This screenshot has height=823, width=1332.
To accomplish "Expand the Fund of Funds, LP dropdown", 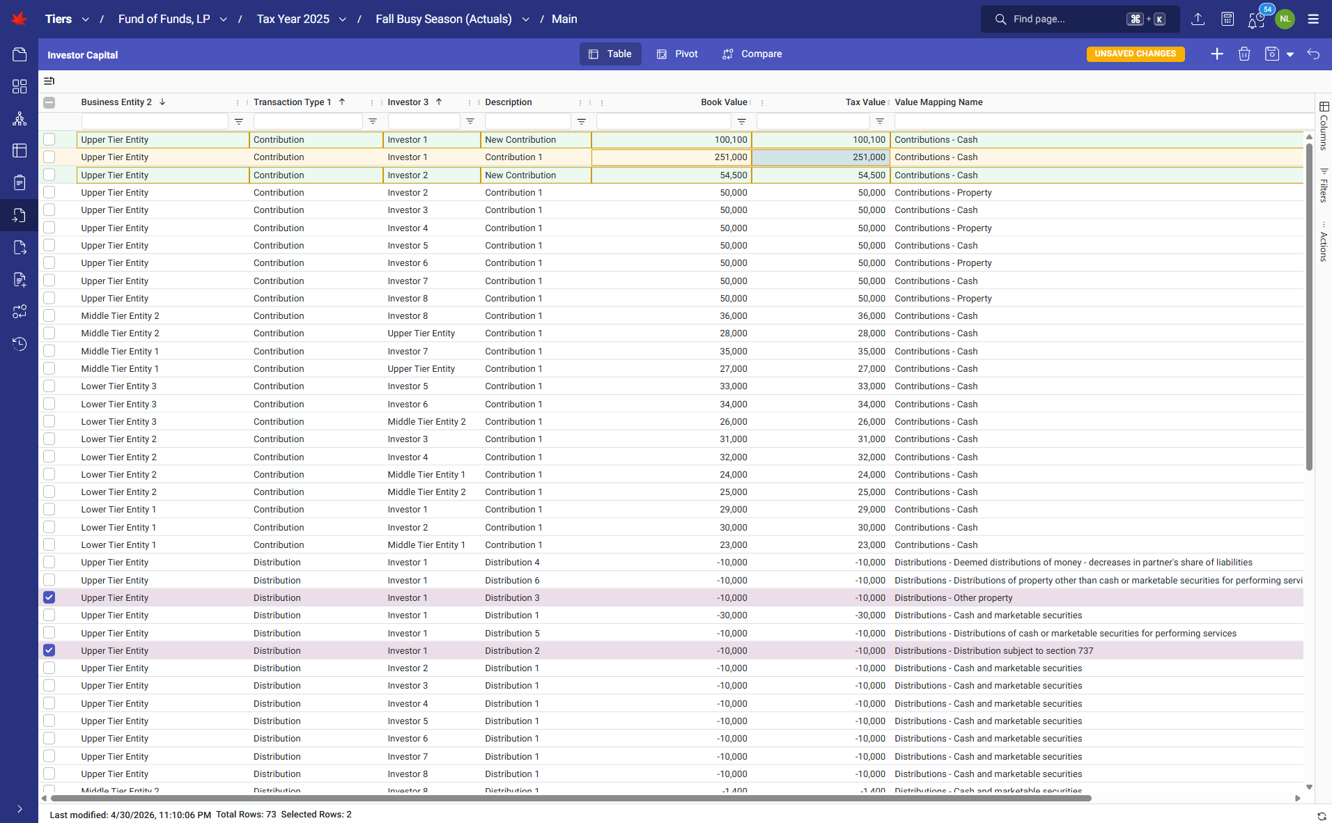I will 224,19.
